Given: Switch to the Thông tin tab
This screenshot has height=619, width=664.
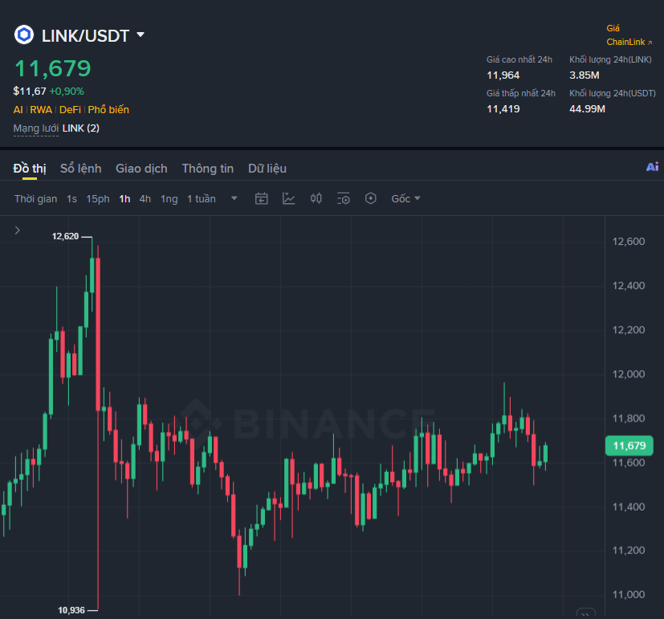Looking at the screenshot, I should pyautogui.click(x=208, y=169).
